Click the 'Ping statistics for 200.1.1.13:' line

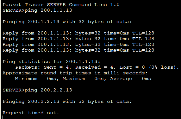click(x=51, y=61)
